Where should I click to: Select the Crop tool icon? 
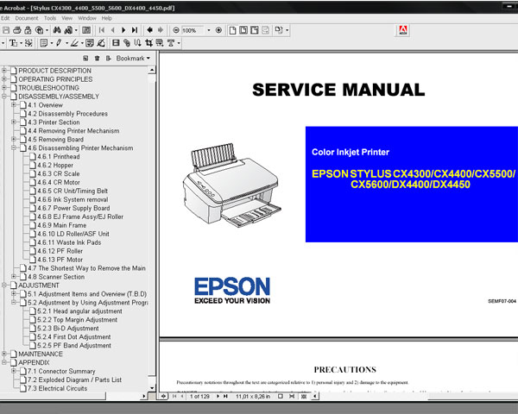pyautogui.click(x=149, y=43)
